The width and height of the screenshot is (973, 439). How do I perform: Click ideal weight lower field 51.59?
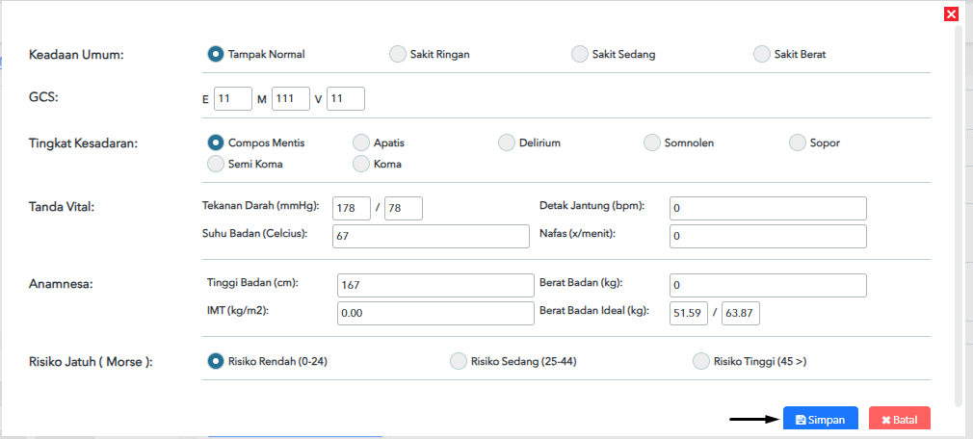pyautogui.click(x=689, y=313)
